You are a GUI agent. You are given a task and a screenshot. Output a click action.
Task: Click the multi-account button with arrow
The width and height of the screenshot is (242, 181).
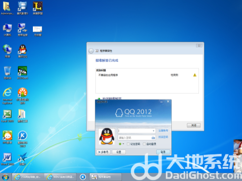tap(103, 152)
